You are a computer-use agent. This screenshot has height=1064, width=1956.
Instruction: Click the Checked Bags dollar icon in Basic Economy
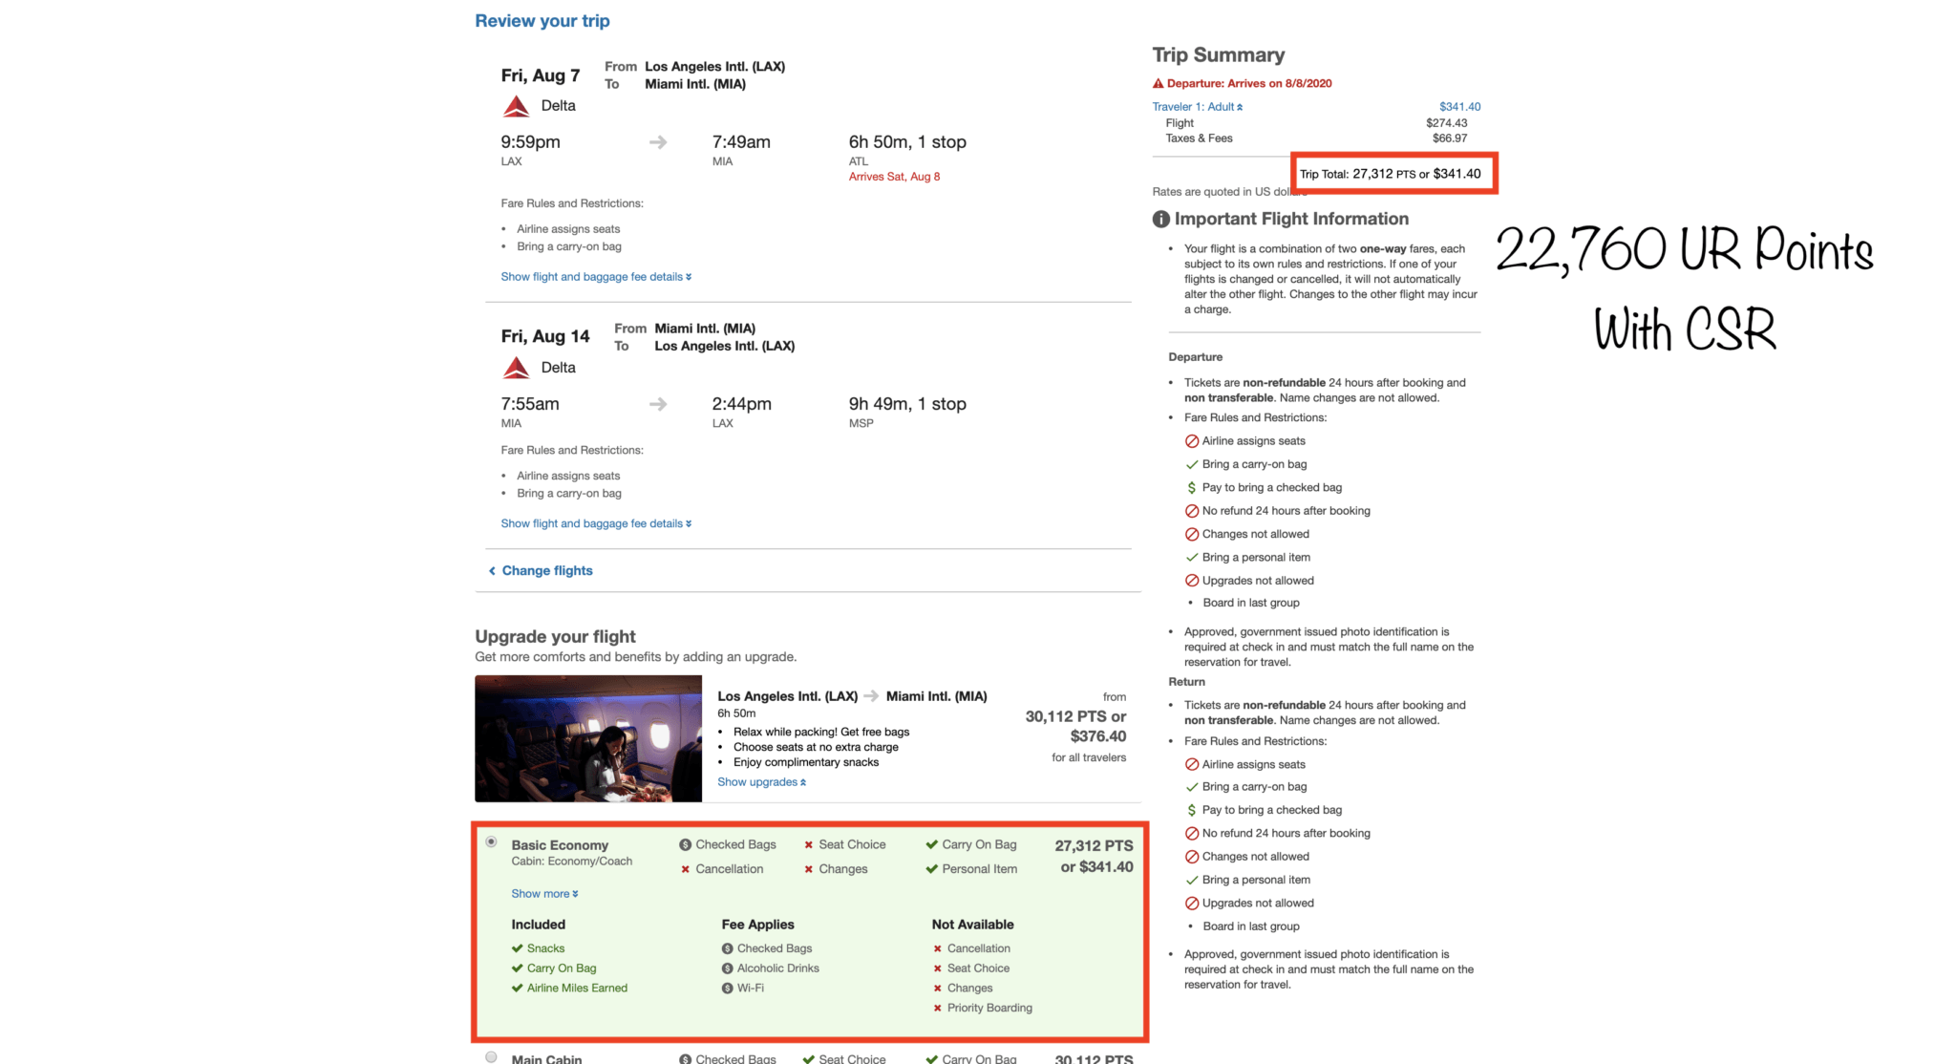tap(685, 845)
